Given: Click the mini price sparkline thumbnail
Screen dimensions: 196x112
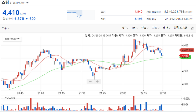Looking at the screenshot, I should tap(81, 15).
